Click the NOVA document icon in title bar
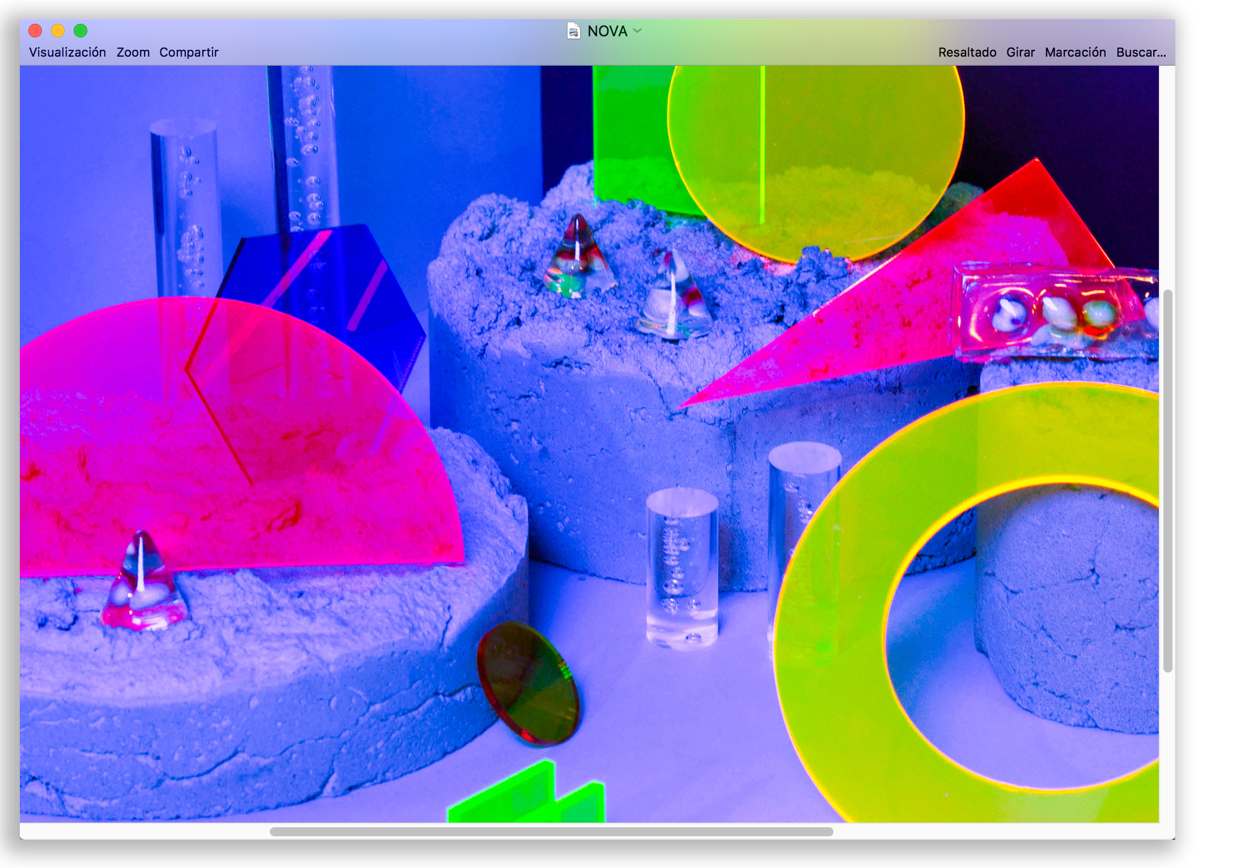1236x868 pixels. pyautogui.click(x=574, y=31)
